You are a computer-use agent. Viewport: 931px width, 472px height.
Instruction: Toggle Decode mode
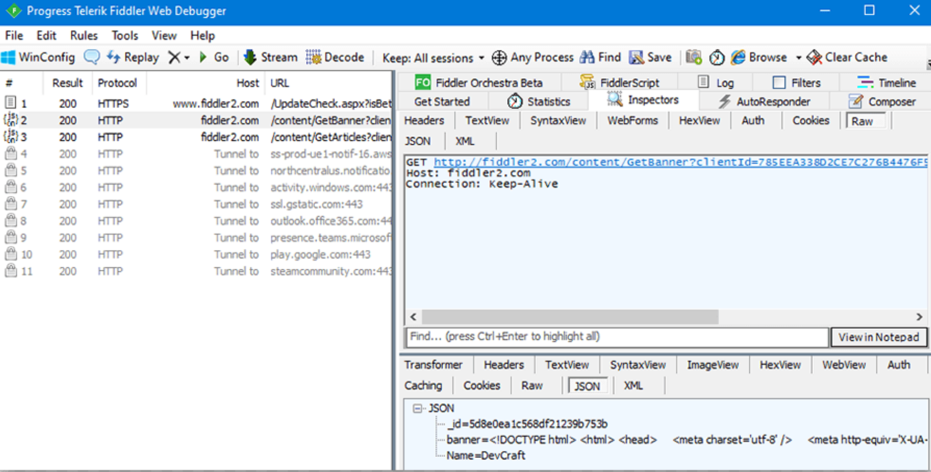[335, 57]
